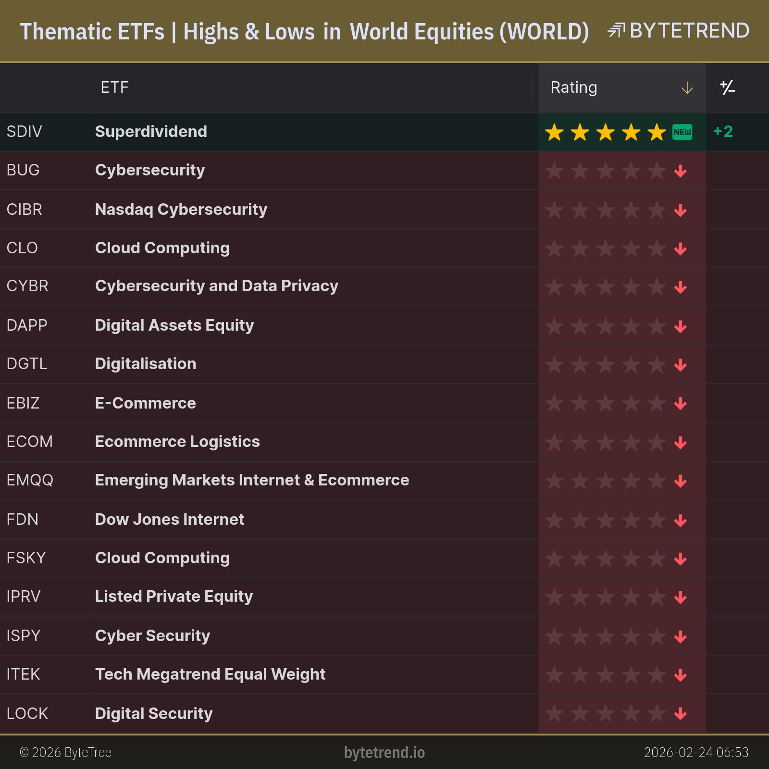Click the down arrow for Listed Private Equity

tap(680, 597)
